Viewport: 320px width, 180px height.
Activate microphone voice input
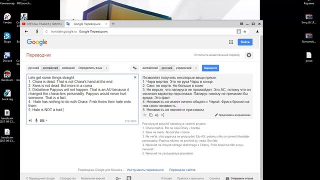pos(36,120)
